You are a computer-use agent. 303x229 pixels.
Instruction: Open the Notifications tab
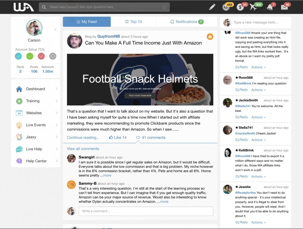(x=187, y=22)
